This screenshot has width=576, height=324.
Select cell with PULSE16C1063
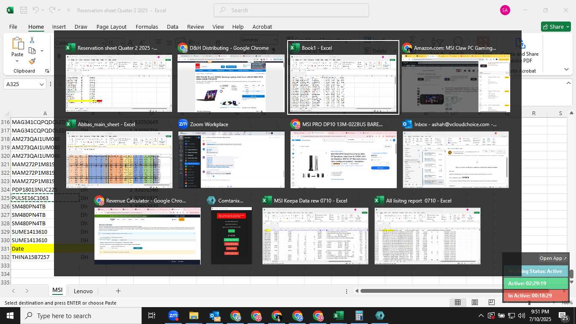click(45, 198)
